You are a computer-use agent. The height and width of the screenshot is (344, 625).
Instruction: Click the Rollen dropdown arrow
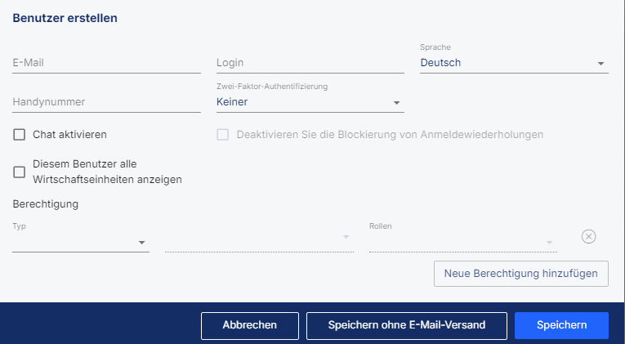point(549,243)
